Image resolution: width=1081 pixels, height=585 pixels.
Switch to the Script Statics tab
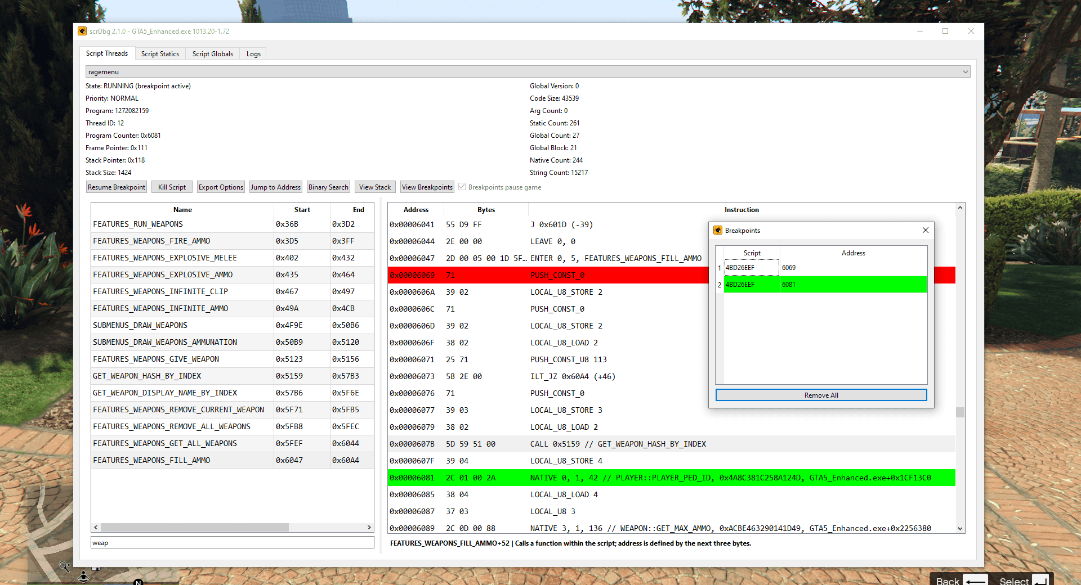pyautogui.click(x=160, y=53)
